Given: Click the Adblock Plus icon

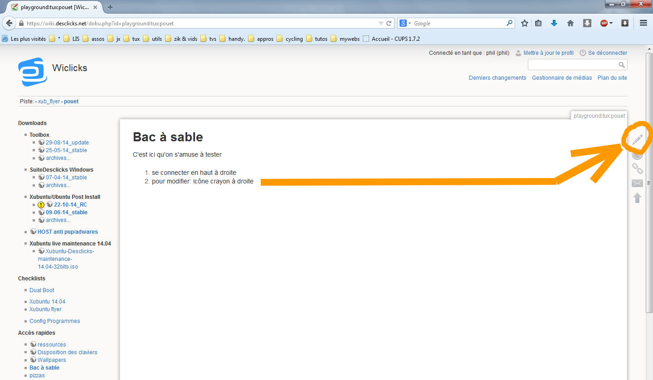Looking at the screenshot, I should coord(604,23).
